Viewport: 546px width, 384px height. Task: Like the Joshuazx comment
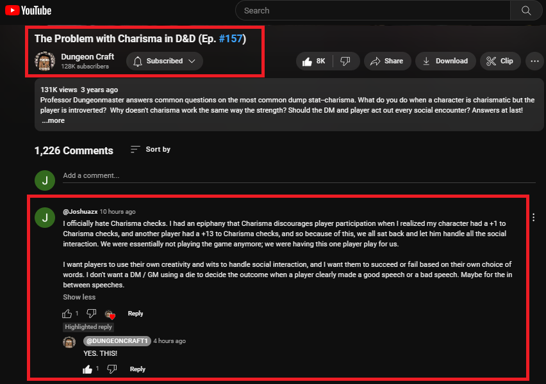click(67, 314)
